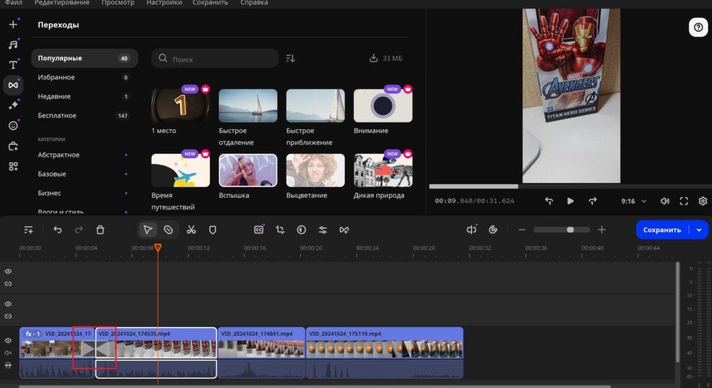
Task: Select the Популярные transitions list
Action: pyautogui.click(x=84, y=58)
